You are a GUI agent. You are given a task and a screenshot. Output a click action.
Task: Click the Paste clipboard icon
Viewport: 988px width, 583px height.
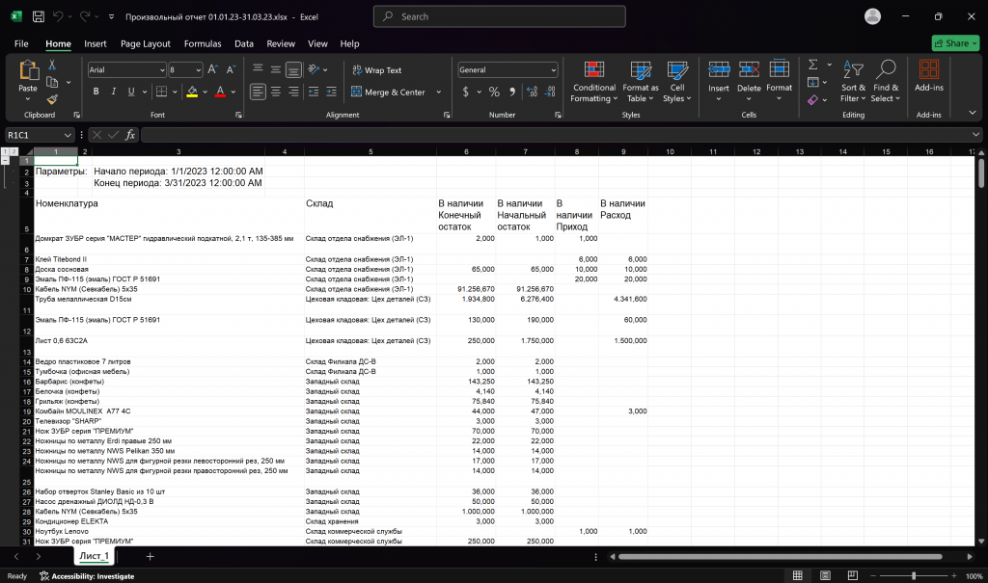[28, 70]
